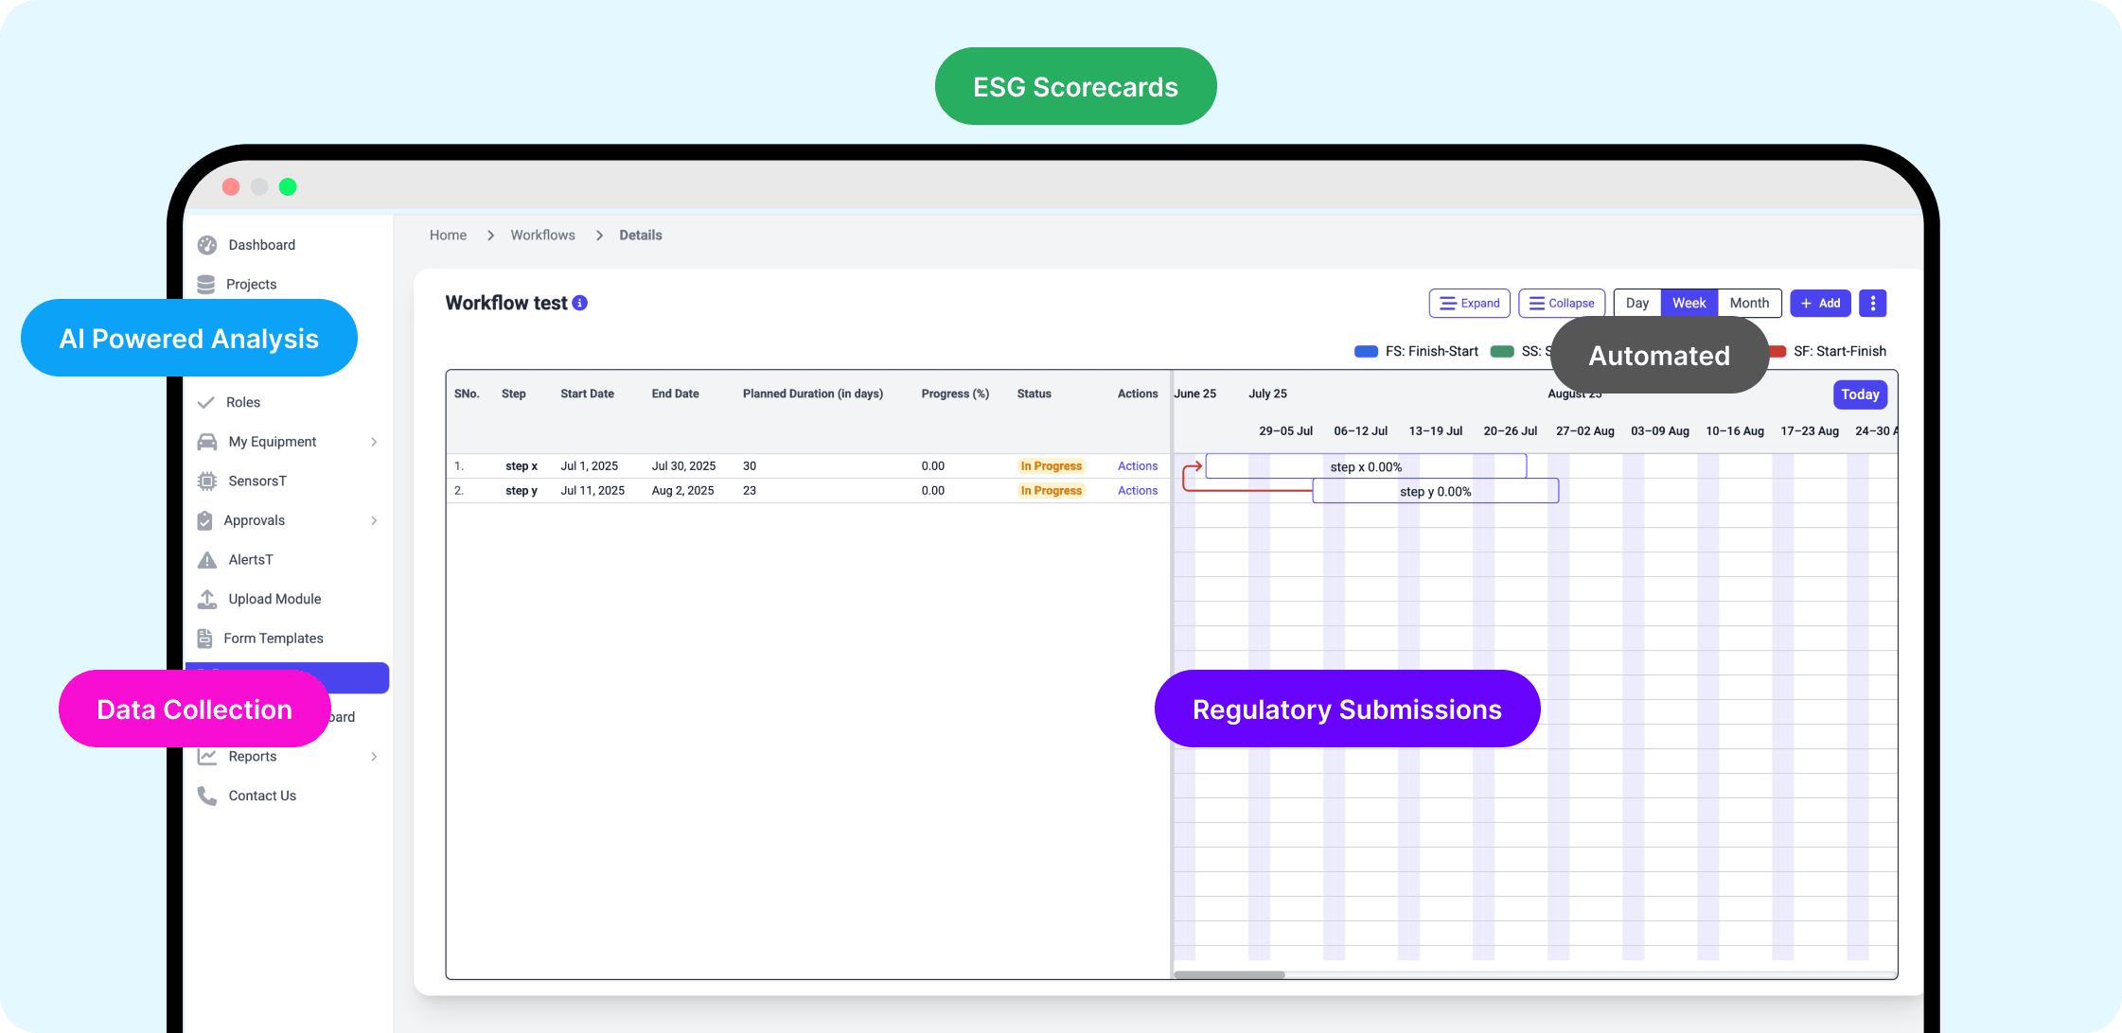Click the Reports chart icon
The height and width of the screenshot is (1033, 2122).
point(207,757)
